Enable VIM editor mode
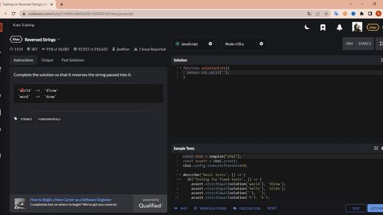The height and width of the screenshot is (215, 383). click(x=349, y=44)
